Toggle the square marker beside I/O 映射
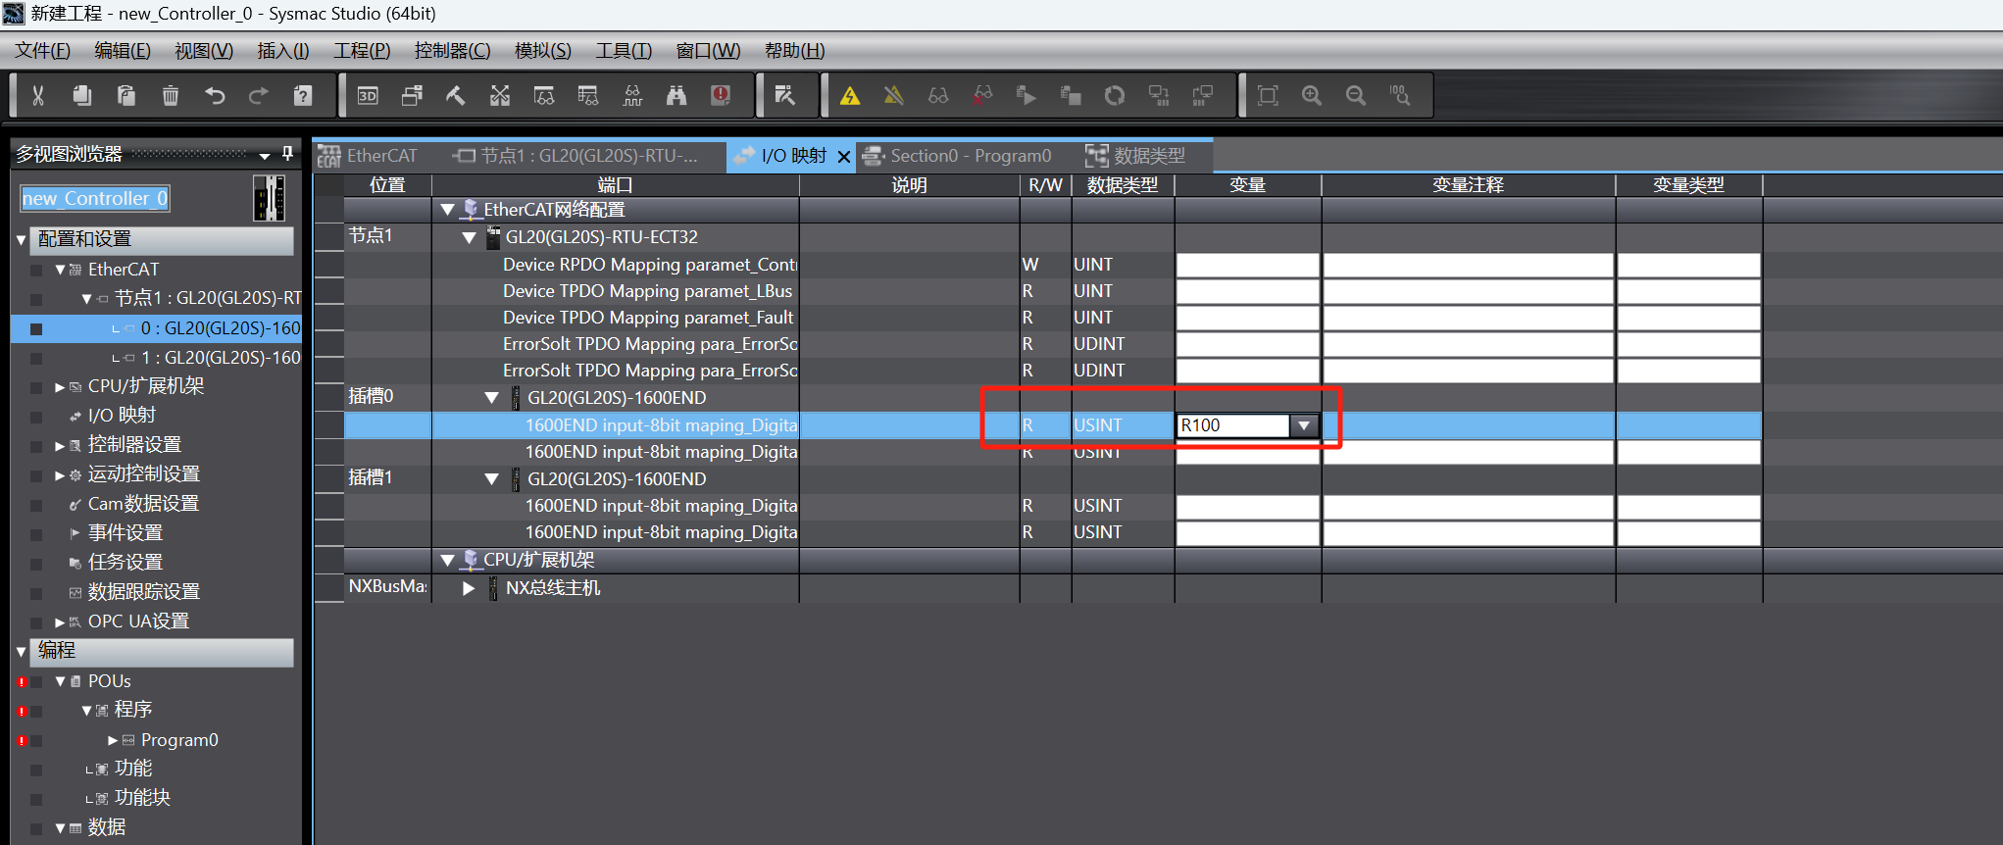 pyautogui.click(x=36, y=416)
